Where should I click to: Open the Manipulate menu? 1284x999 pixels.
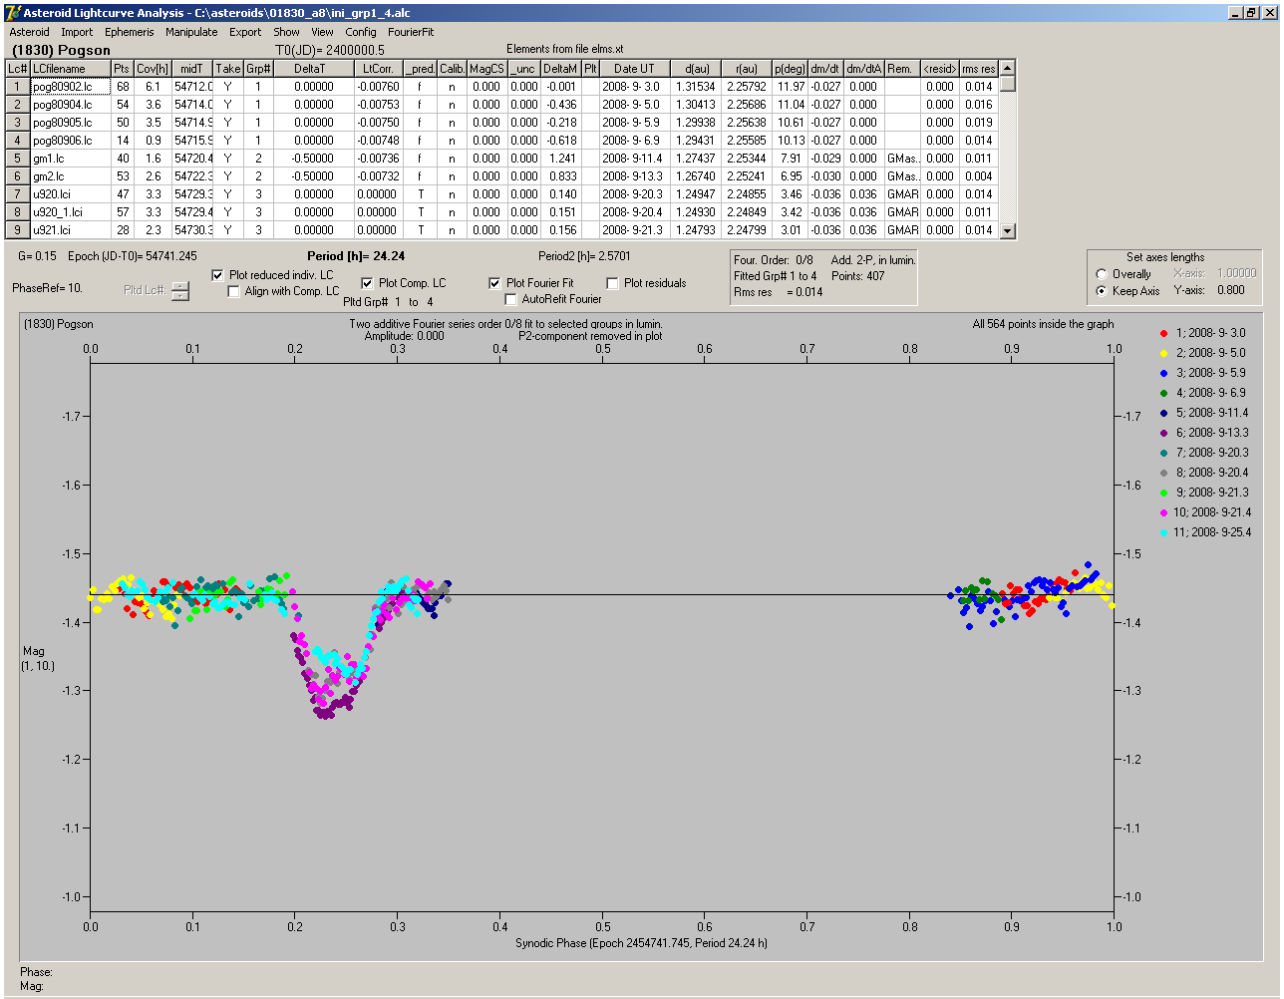point(191,32)
